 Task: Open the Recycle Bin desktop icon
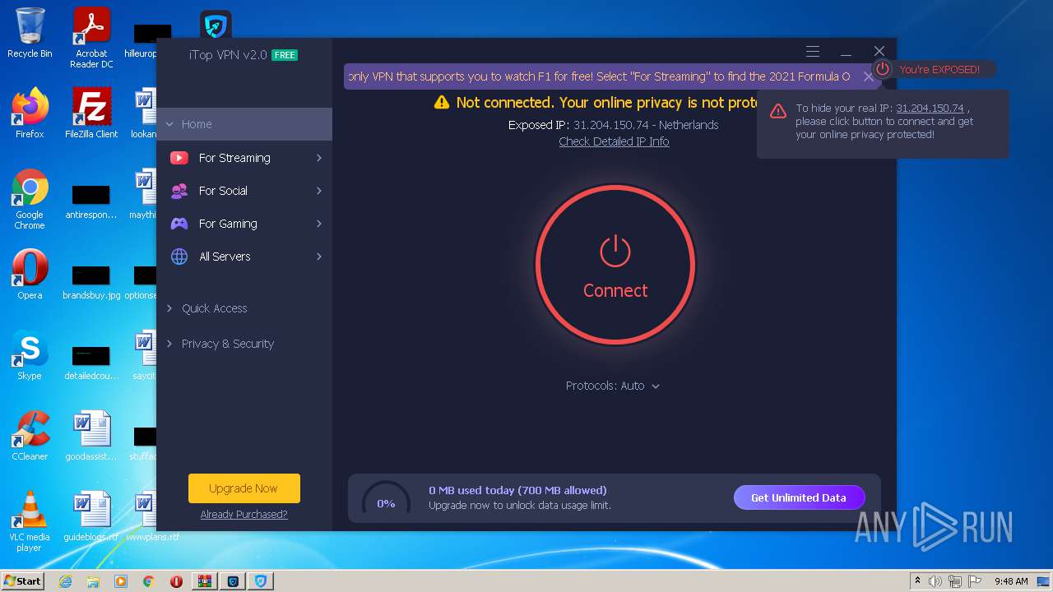pos(30,33)
